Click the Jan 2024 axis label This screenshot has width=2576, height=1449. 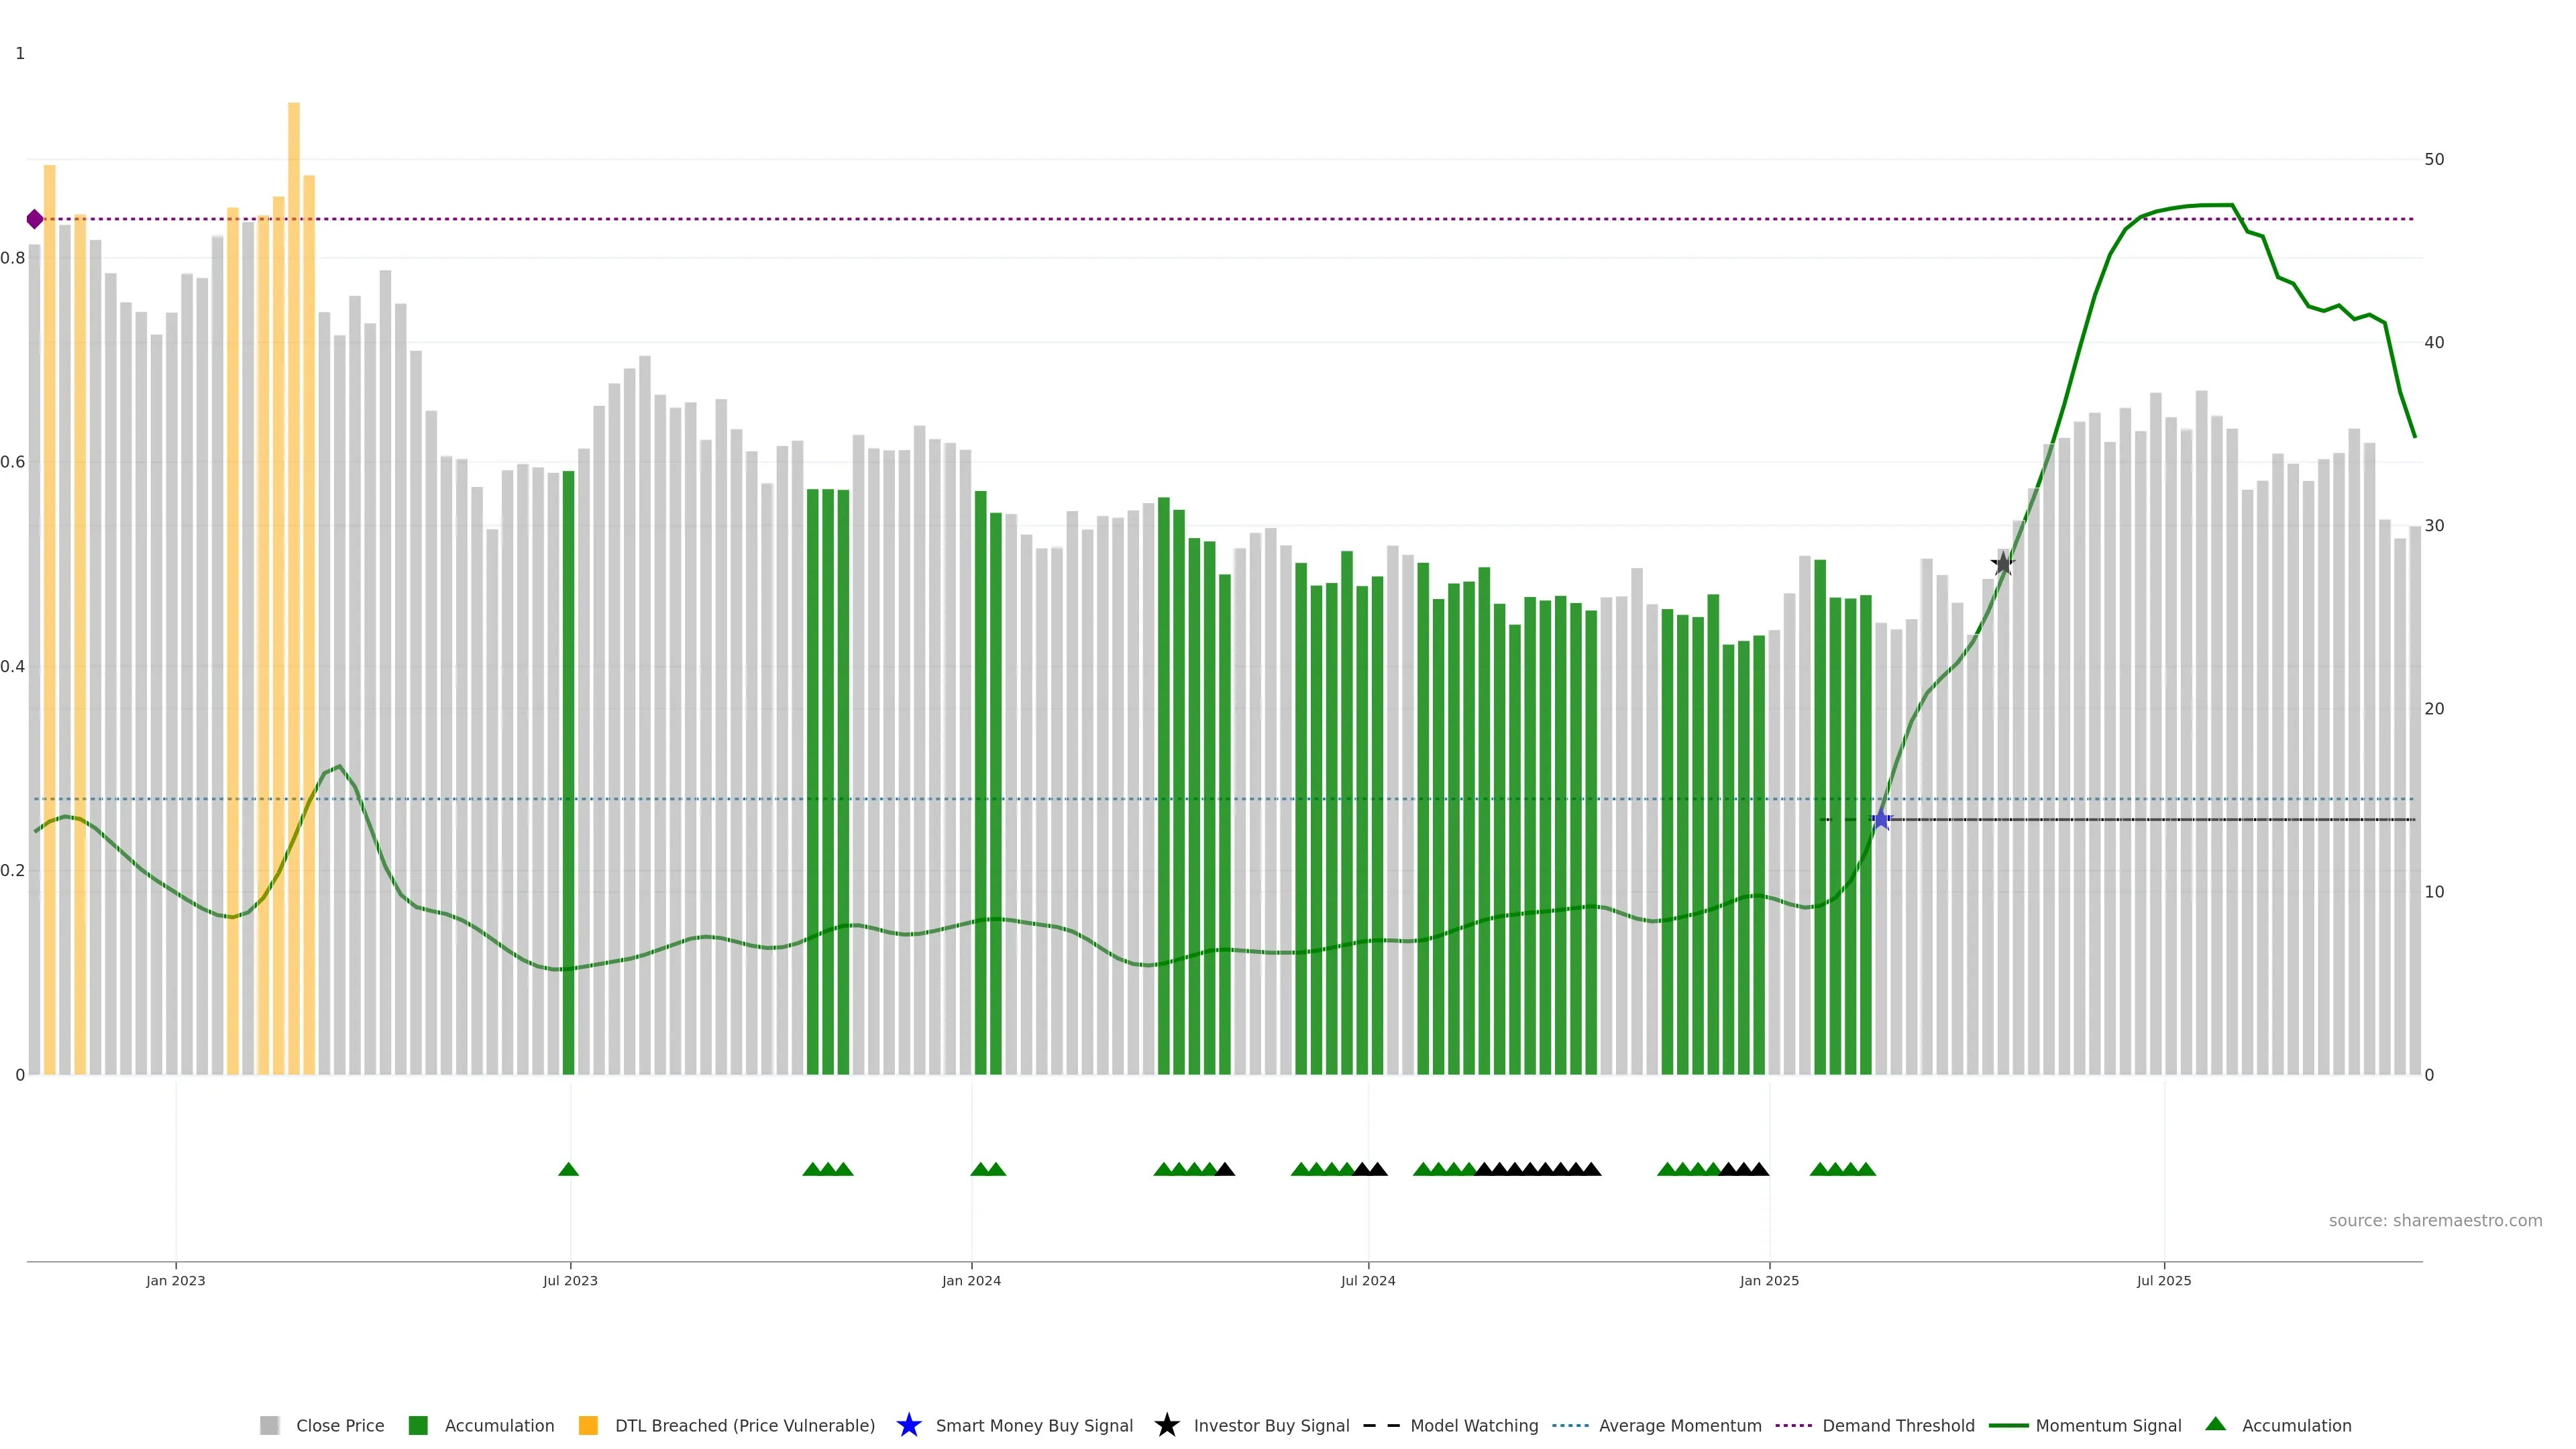[x=971, y=1280]
